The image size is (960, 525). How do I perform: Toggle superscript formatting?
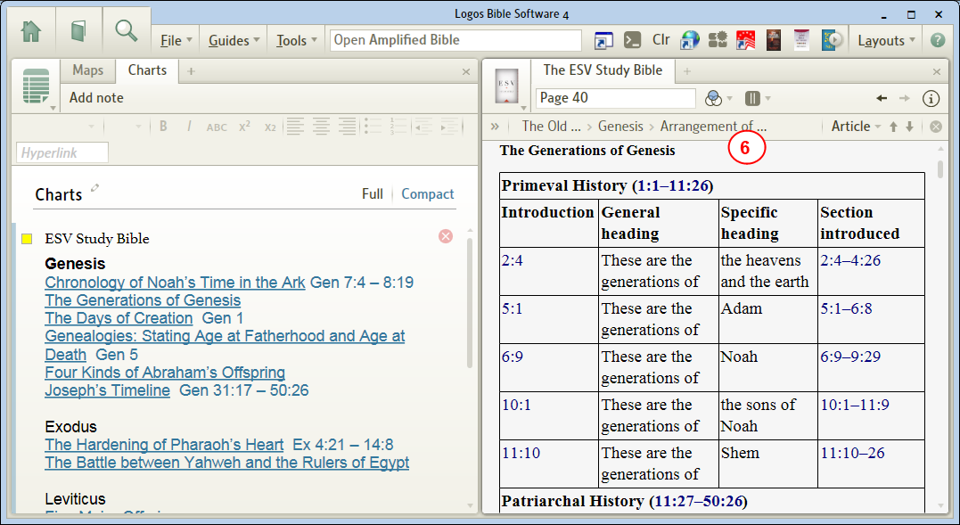coord(245,127)
